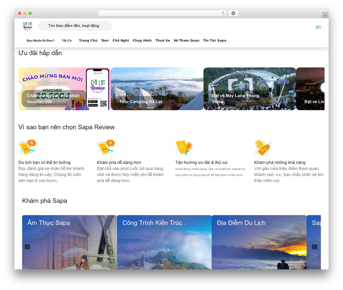Show previous offer in the Ưu đãi carousel

tap(18, 87)
